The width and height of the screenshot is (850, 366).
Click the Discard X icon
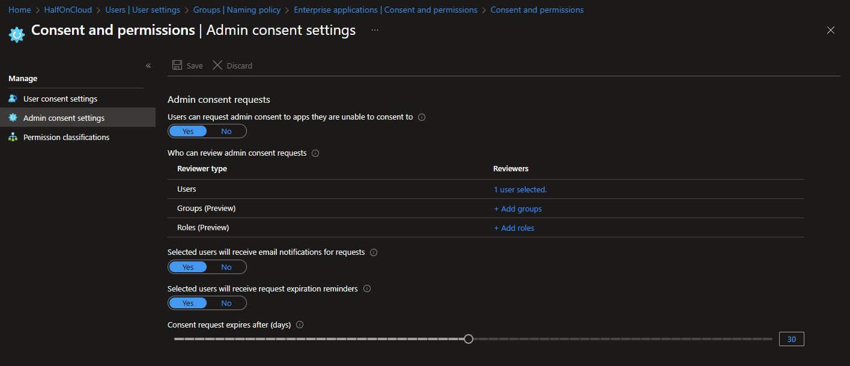point(217,65)
